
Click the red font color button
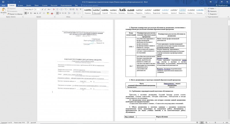[x=52, y=13]
